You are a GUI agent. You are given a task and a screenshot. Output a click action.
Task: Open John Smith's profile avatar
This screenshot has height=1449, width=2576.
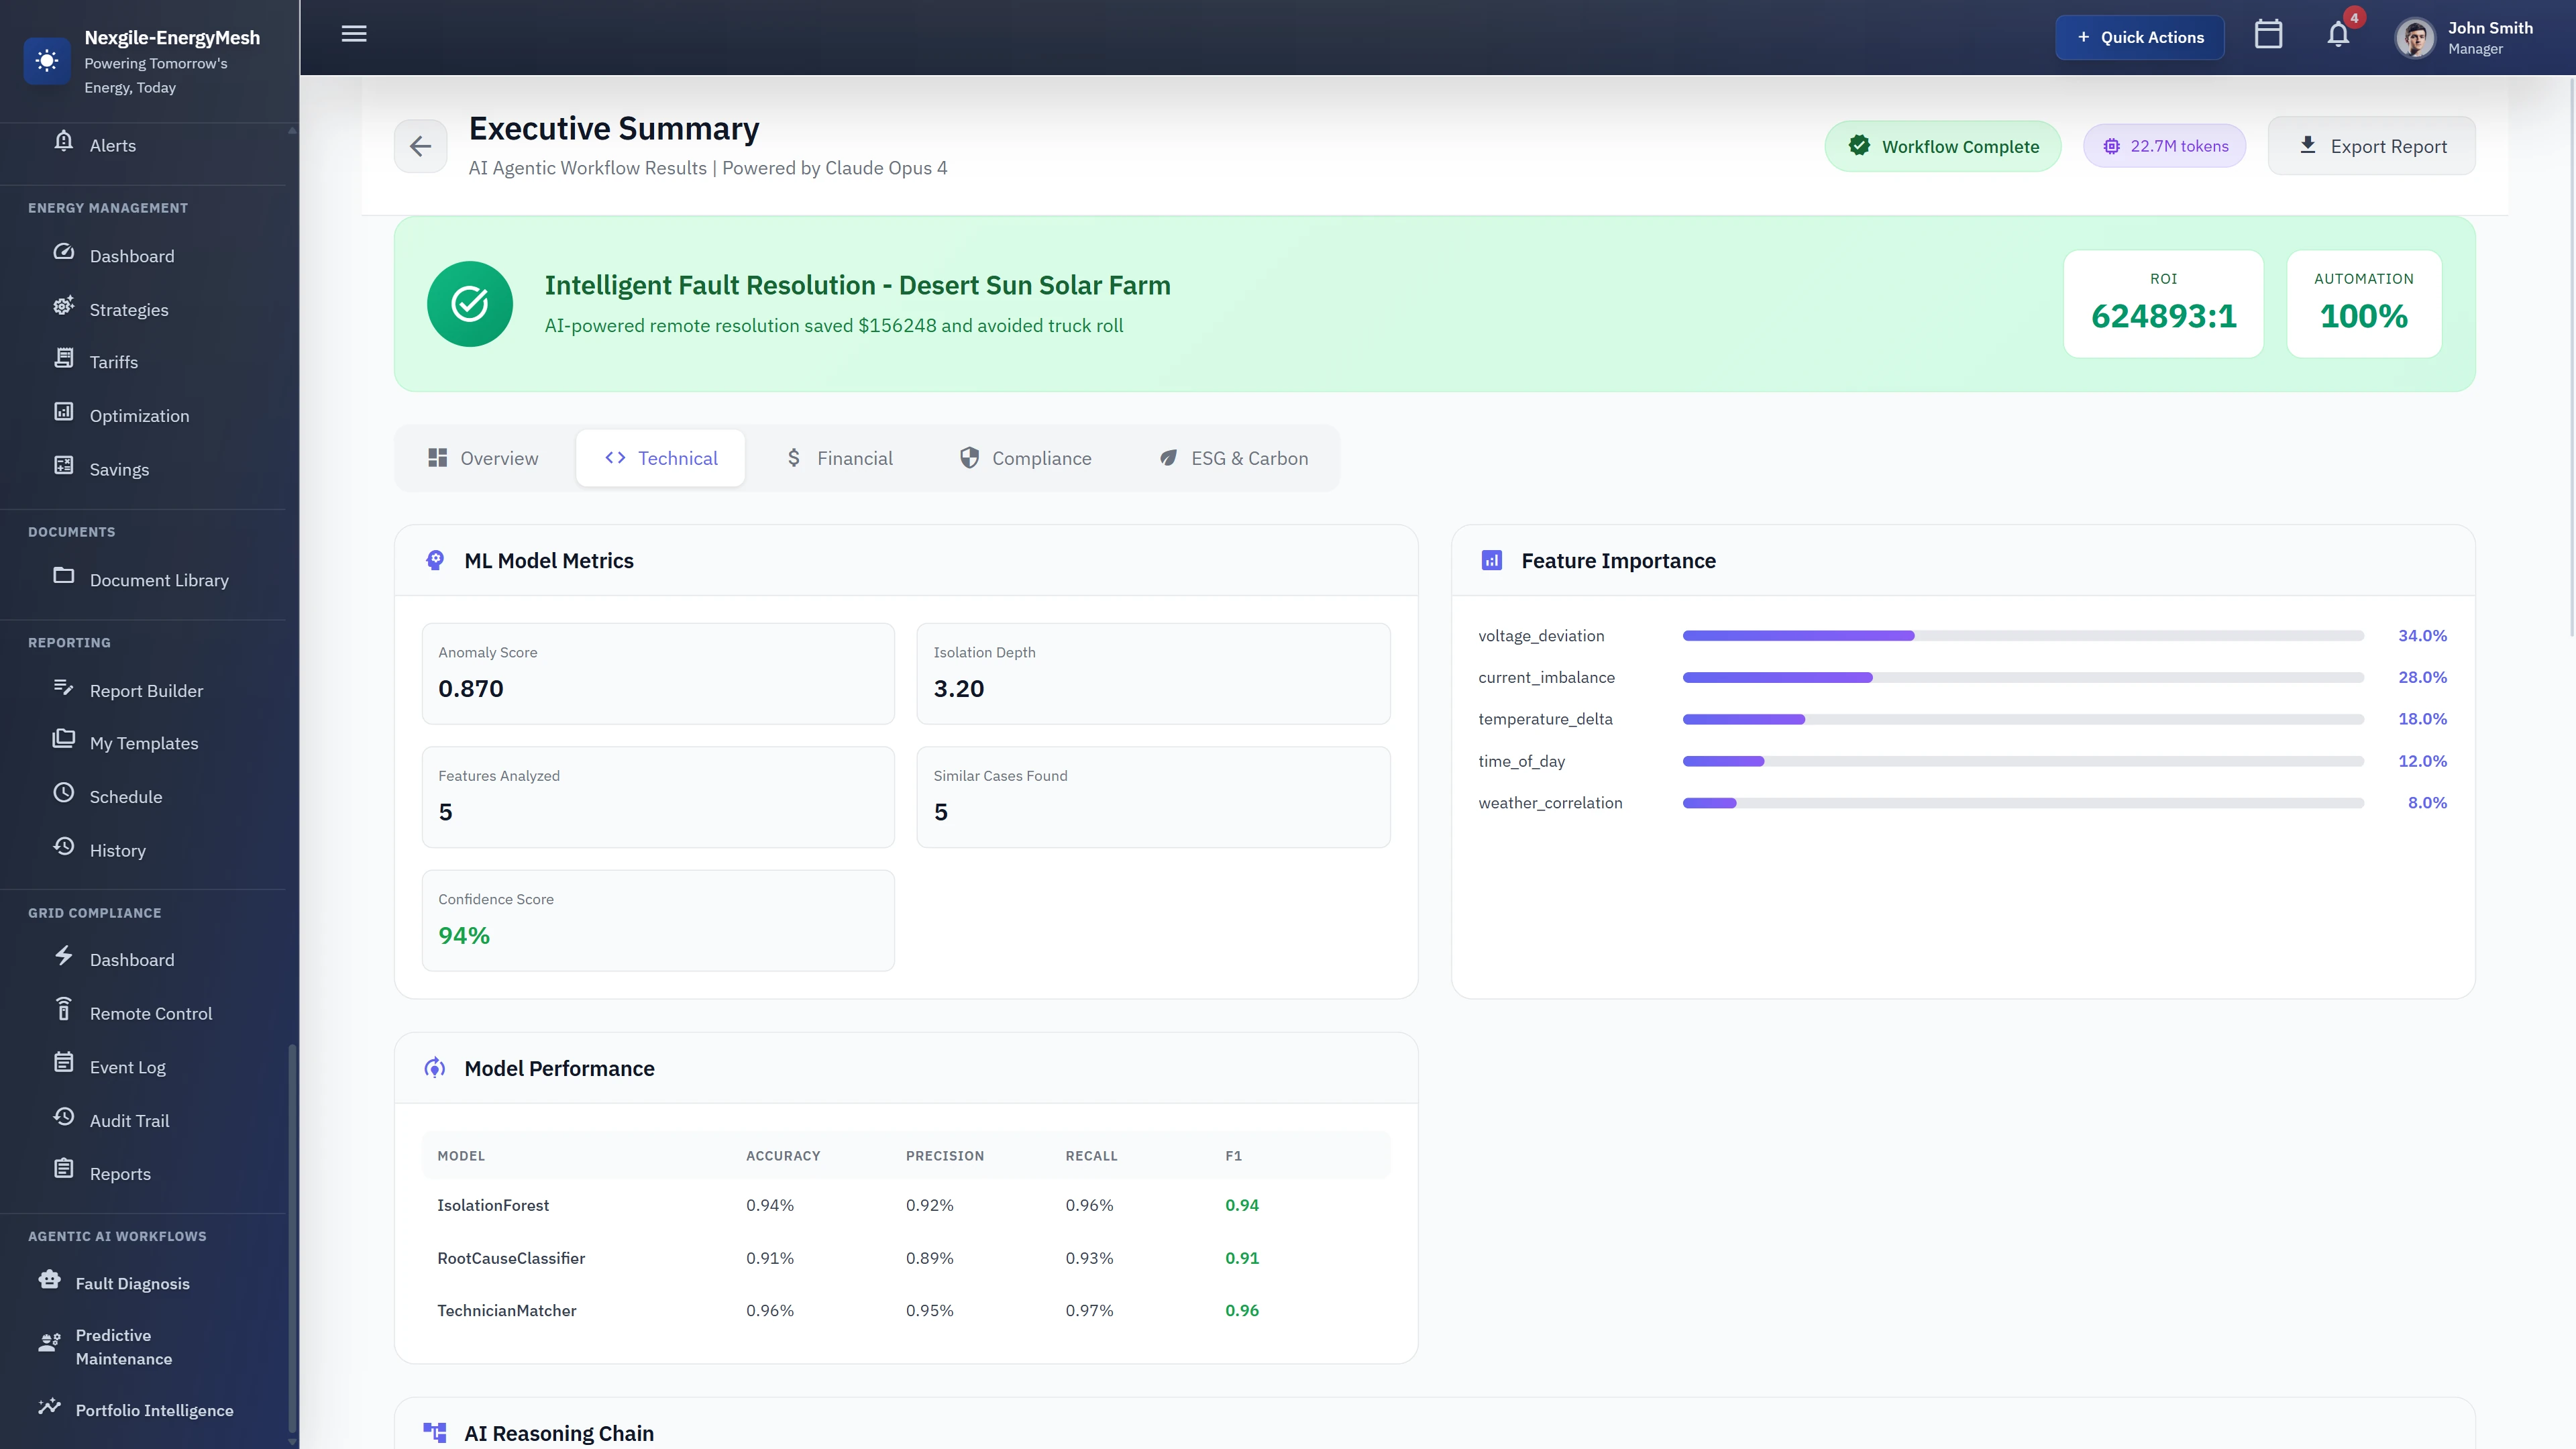tap(2413, 37)
